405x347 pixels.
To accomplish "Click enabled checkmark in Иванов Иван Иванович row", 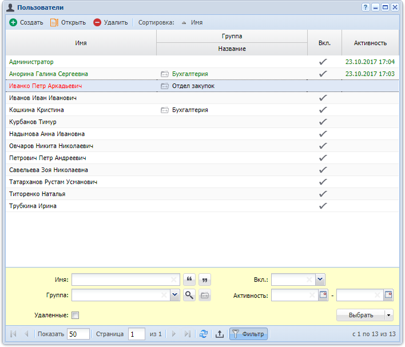I will click(323, 98).
